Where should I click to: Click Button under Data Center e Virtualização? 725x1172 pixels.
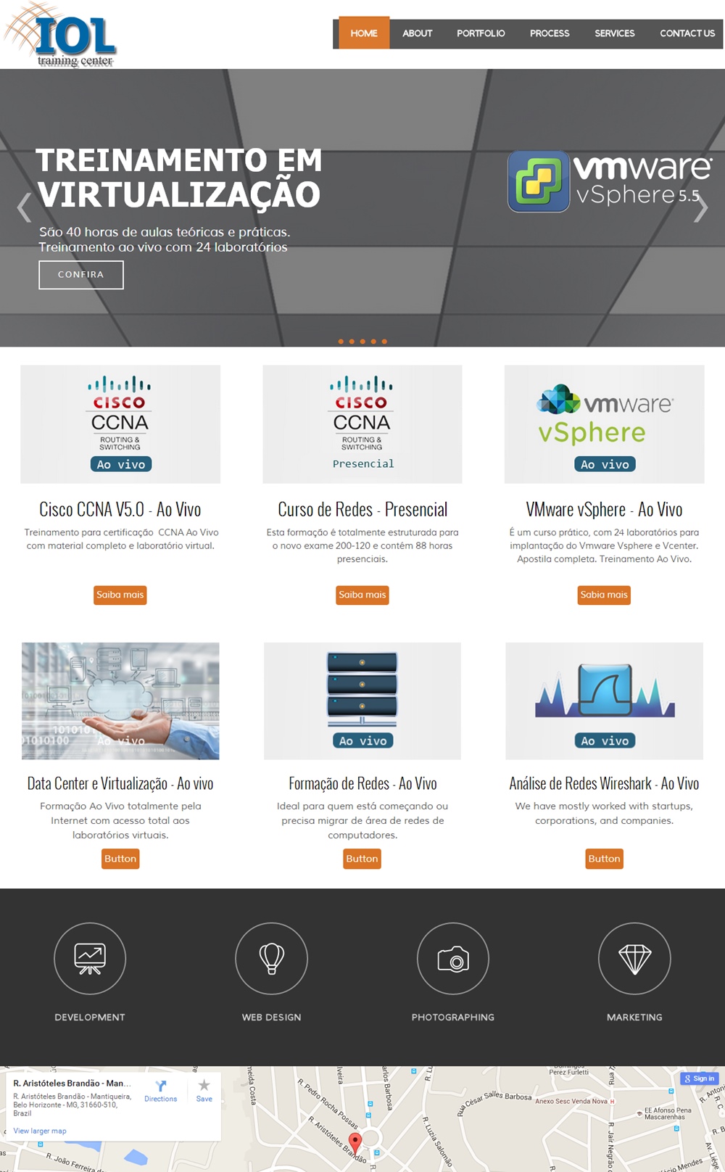pos(120,859)
